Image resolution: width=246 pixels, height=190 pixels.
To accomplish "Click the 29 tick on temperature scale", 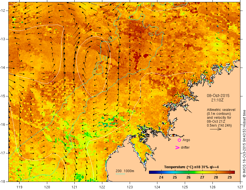I will point(230,177).
